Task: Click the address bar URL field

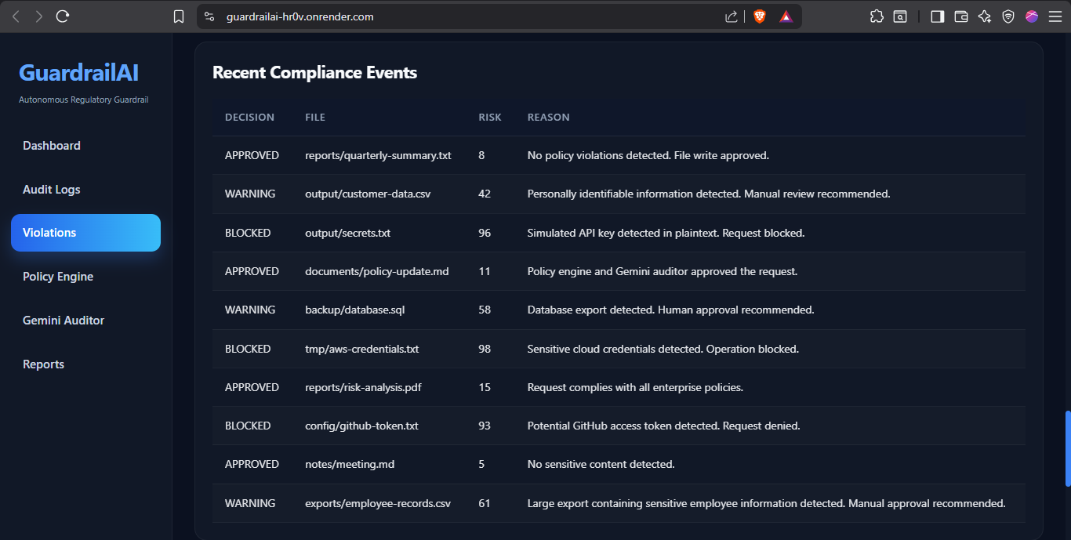Action: tap(470, 16)
